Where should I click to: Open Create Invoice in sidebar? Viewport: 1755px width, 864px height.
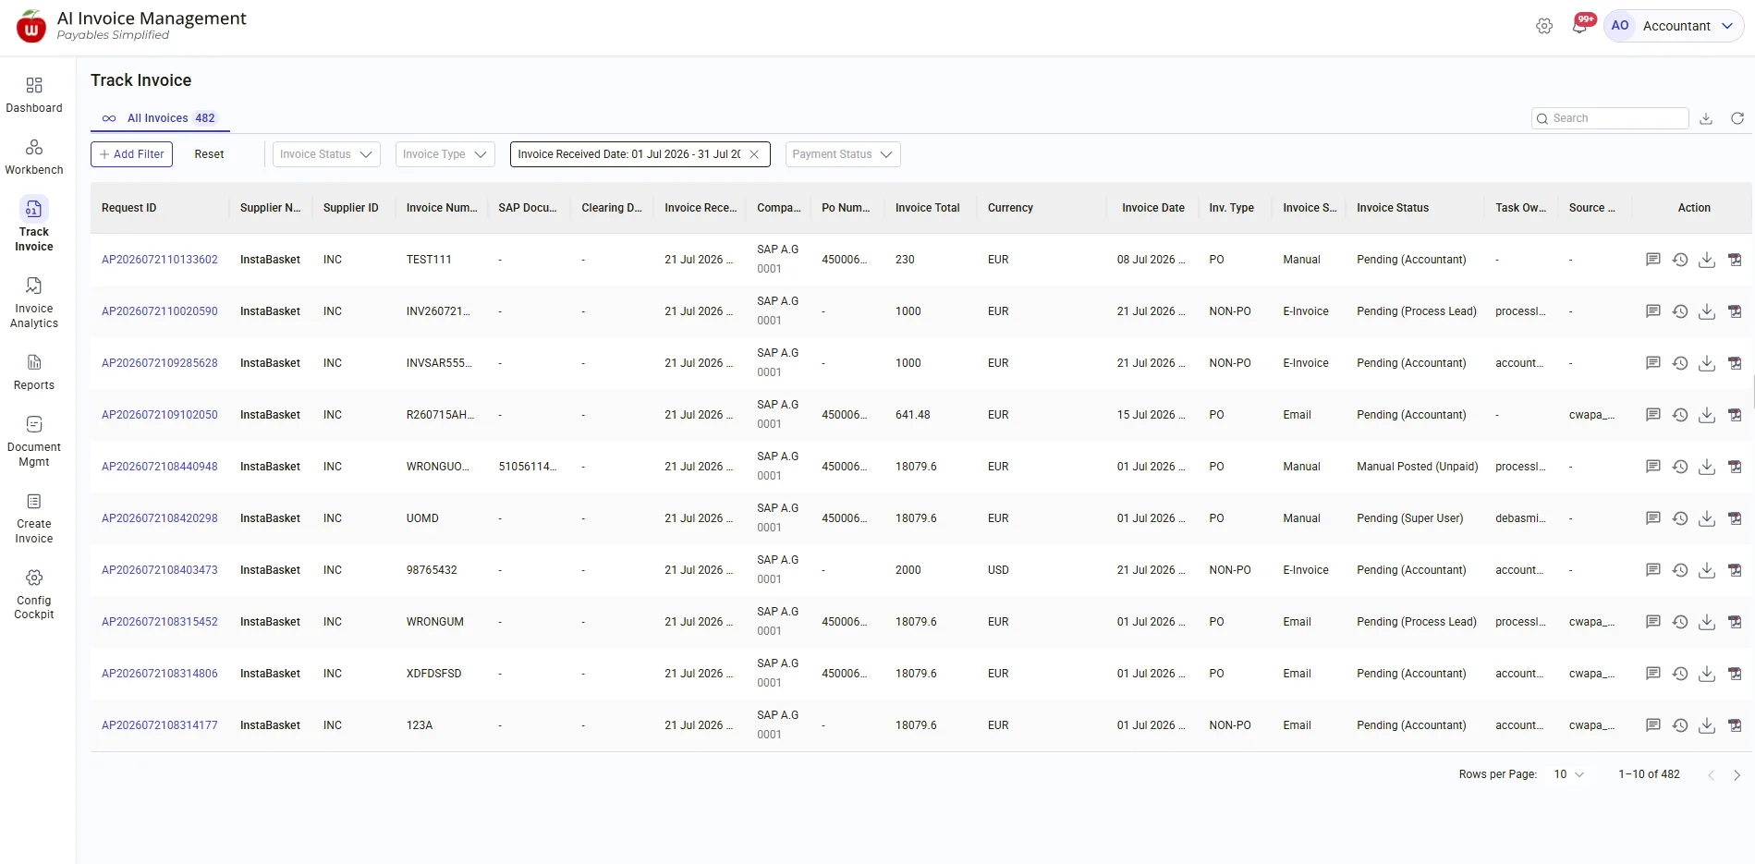click(34, 518)
